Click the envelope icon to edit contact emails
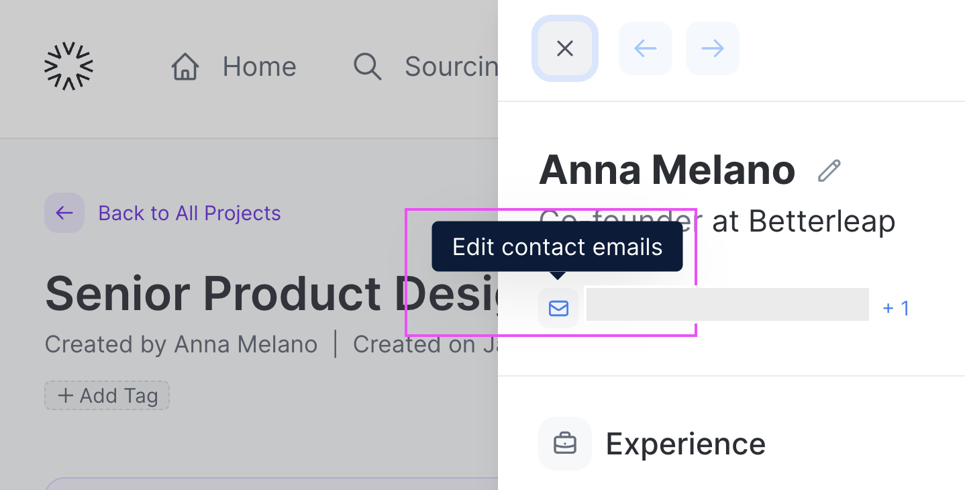 (558, 308)
